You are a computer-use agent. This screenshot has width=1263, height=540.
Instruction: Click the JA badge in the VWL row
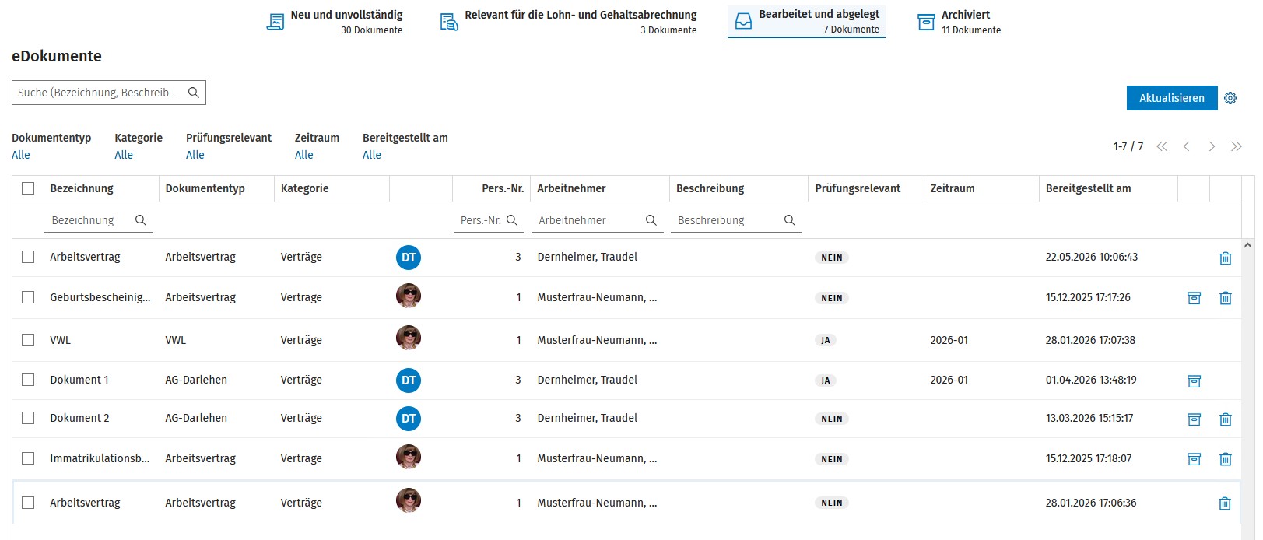826,340
